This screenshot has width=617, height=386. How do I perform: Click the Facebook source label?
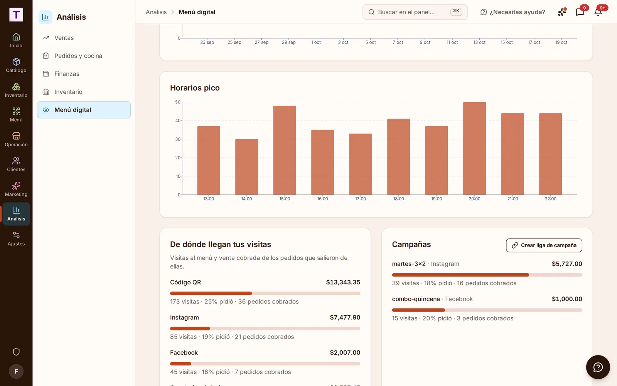click(x=184, y=353)
